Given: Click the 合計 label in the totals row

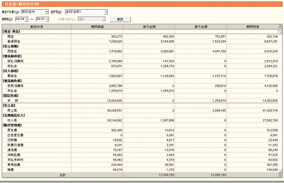Looking at the screenshot, I should 62,175.
